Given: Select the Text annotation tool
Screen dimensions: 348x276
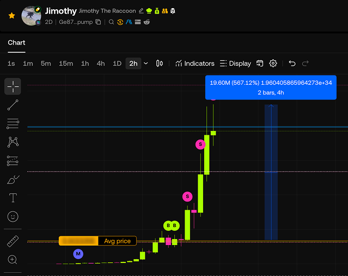Looking at the screenshot, I should [x=13, y=198].
